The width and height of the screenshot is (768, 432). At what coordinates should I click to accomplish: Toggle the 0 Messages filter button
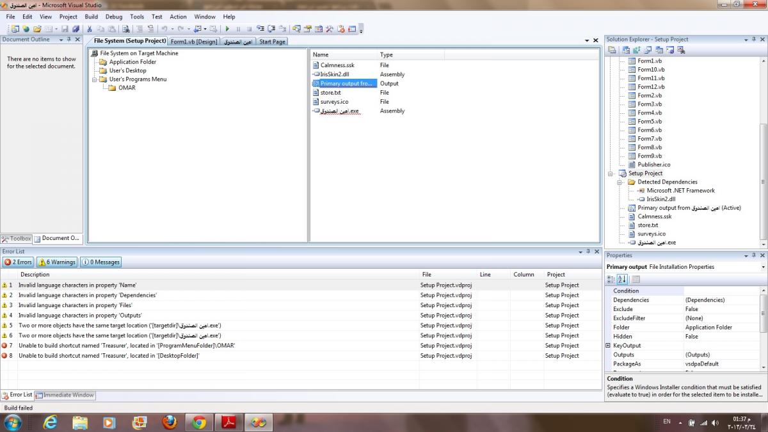[100, 262]
